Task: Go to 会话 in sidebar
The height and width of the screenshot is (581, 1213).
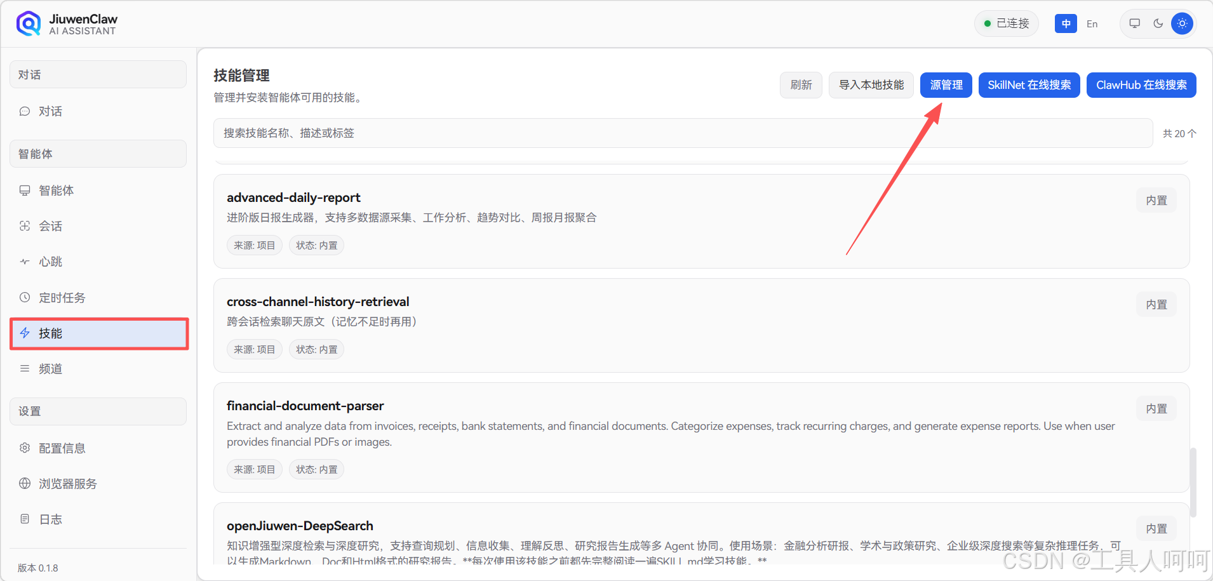Action: (x=98, y=226)
